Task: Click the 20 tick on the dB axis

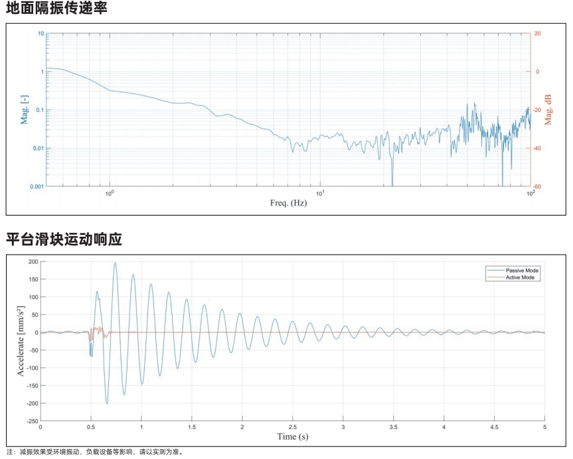Action: tap(538, 33)
